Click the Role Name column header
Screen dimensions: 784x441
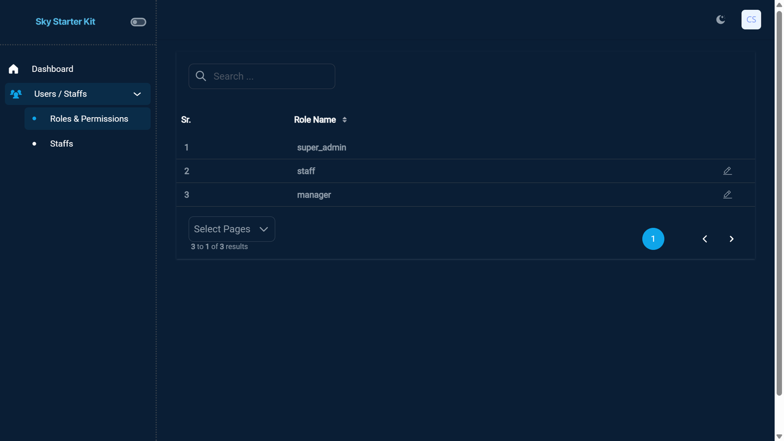pyautogui.click(x=315, y=120)
